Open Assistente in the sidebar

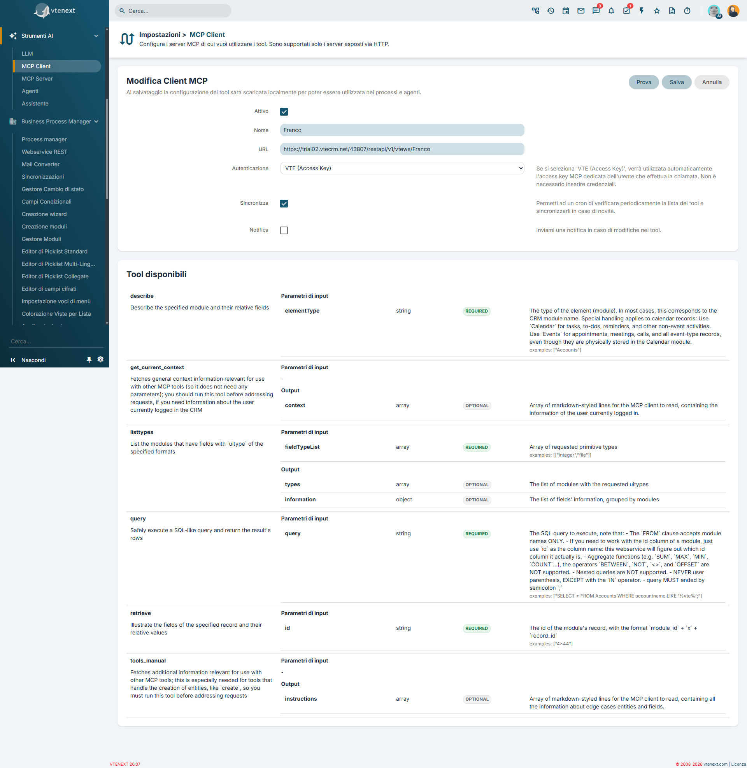pos(35,104)
